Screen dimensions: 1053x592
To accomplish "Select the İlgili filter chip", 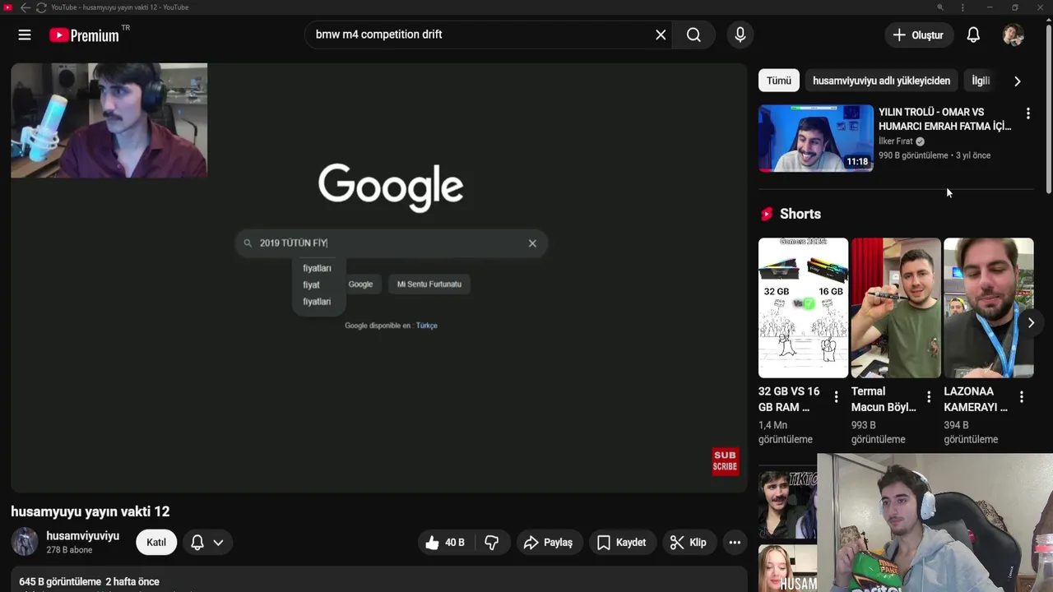I will pyautogui.click(x=981, y=81).
